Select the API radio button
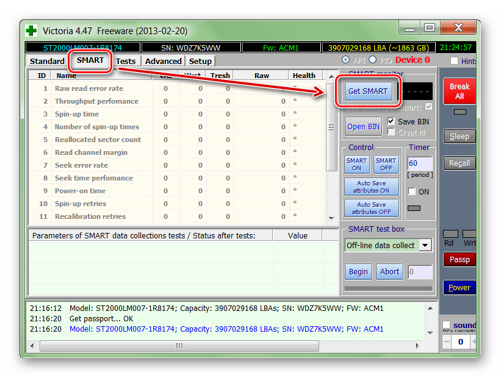501x378 pixels. [x=346, y=60]
